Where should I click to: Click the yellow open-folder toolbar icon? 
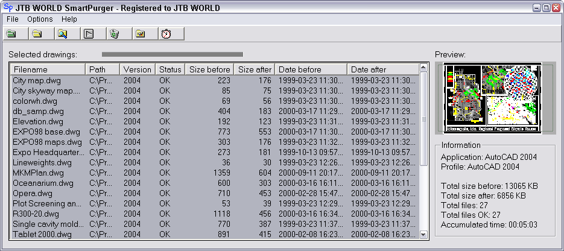[x=37, y=34]
